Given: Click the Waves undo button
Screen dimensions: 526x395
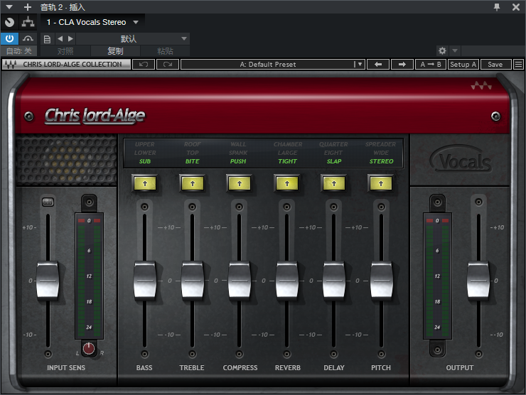Looking at the screenshot, I should tap(144, 65).
